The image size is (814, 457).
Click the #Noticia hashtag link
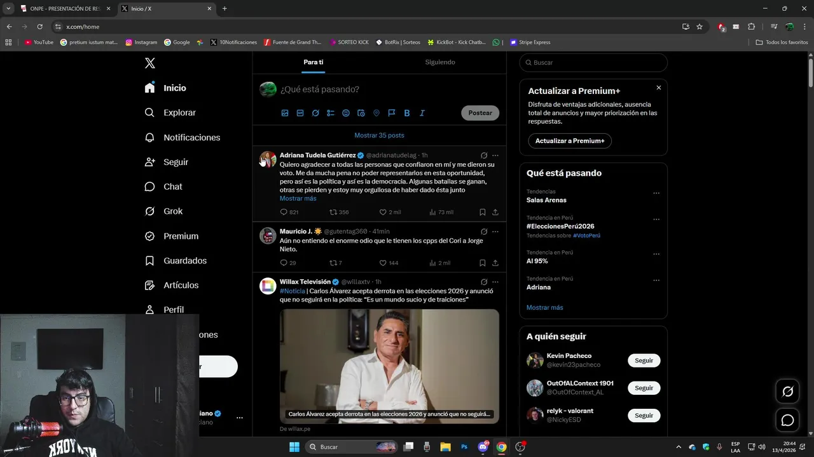[292, 291]
